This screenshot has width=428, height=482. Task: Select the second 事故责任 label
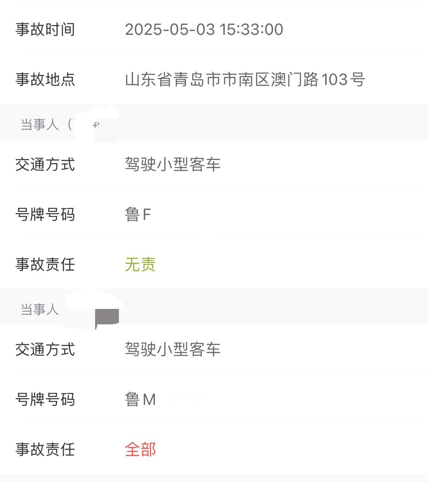(45, 449)
